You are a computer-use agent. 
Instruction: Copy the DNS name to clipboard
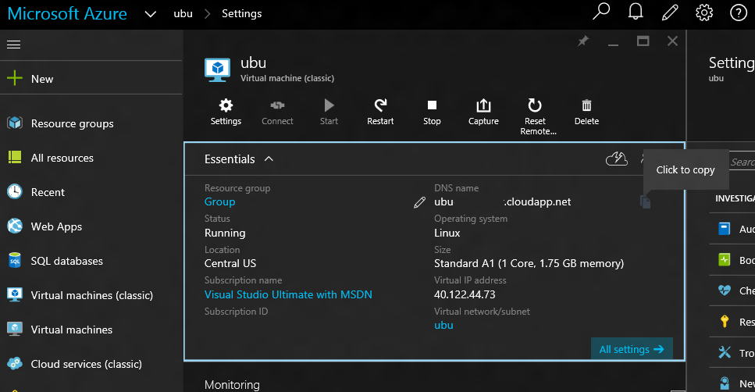click(645, 202)
